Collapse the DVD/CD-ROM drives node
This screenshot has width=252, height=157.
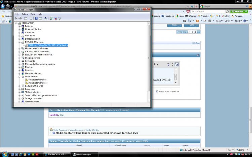(x=19, y=42)
